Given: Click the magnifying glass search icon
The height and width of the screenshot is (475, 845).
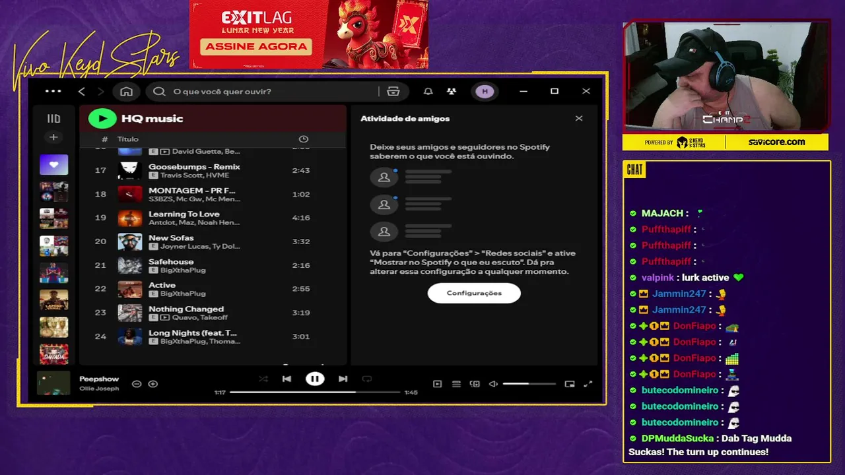Looking at the screenshot, I should [x=159, y=91].
